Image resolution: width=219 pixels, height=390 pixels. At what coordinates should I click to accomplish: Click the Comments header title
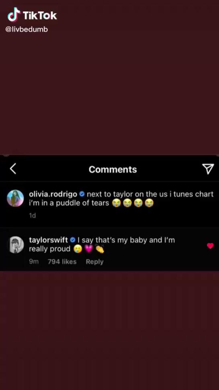click(x=113, y=169)
